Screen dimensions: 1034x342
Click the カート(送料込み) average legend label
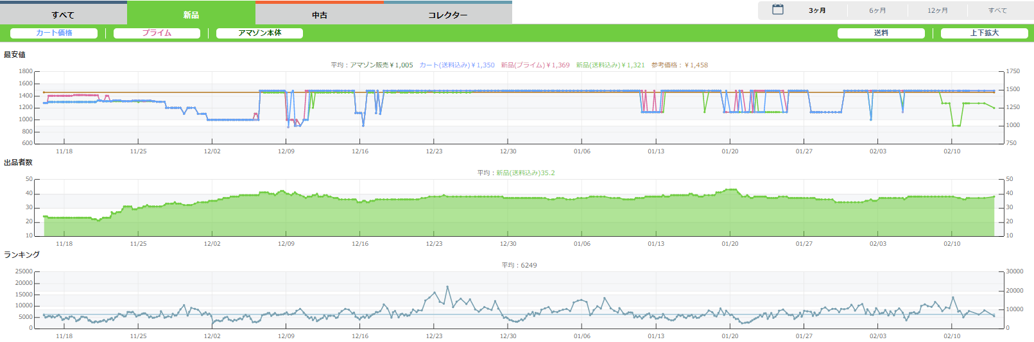456,65
